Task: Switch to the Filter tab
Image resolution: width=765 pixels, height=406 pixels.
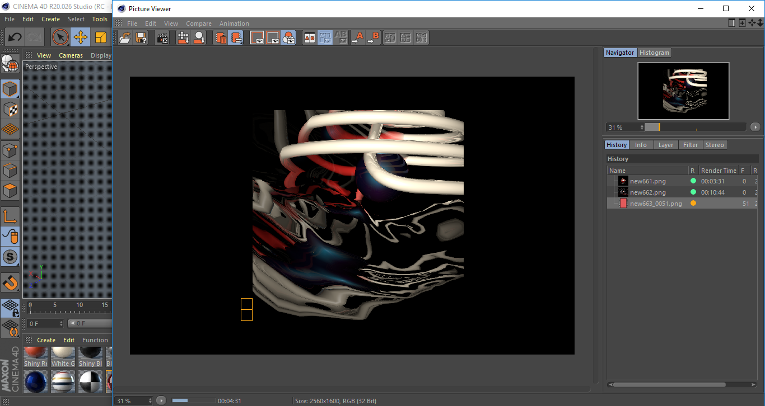Action: pos(691,145)
